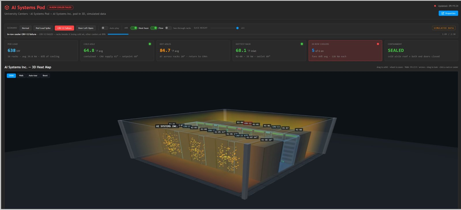
Task: Open University Centers breadcrumb link
Action: (16, 14)
